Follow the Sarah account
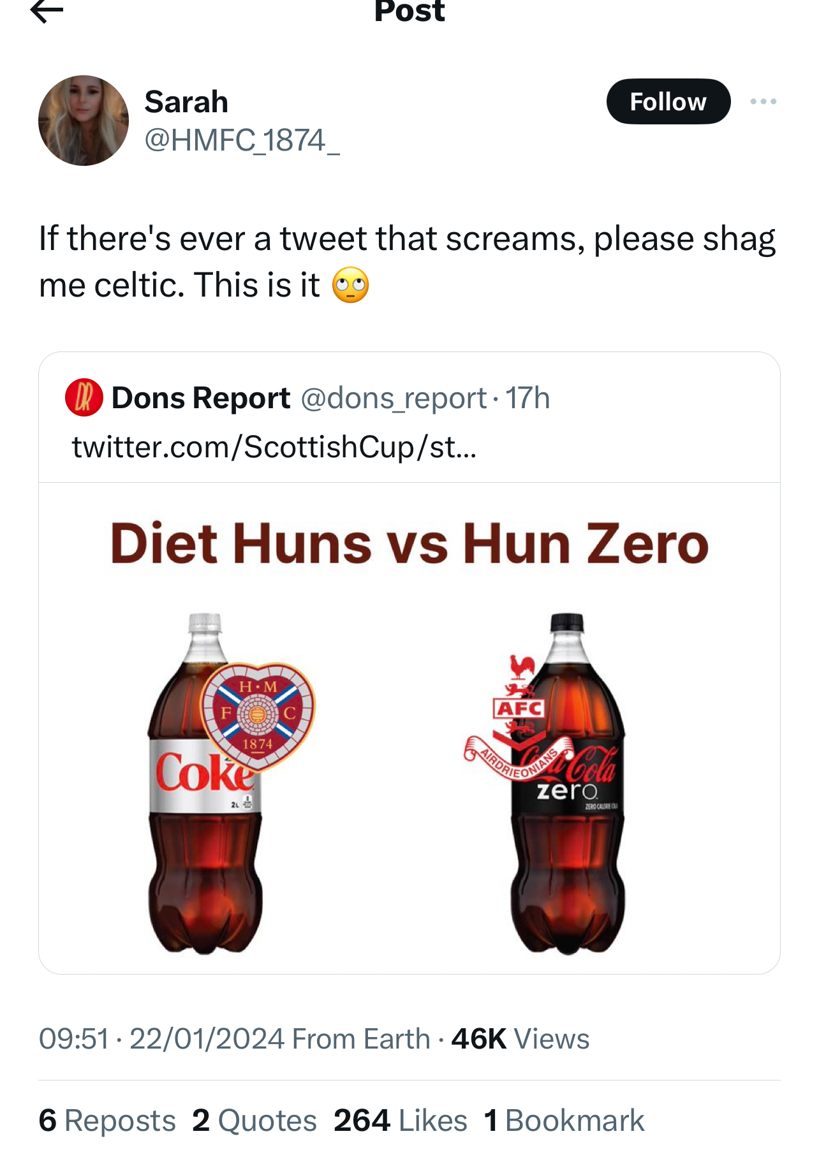819x1150 pixels. pos(668,101)
